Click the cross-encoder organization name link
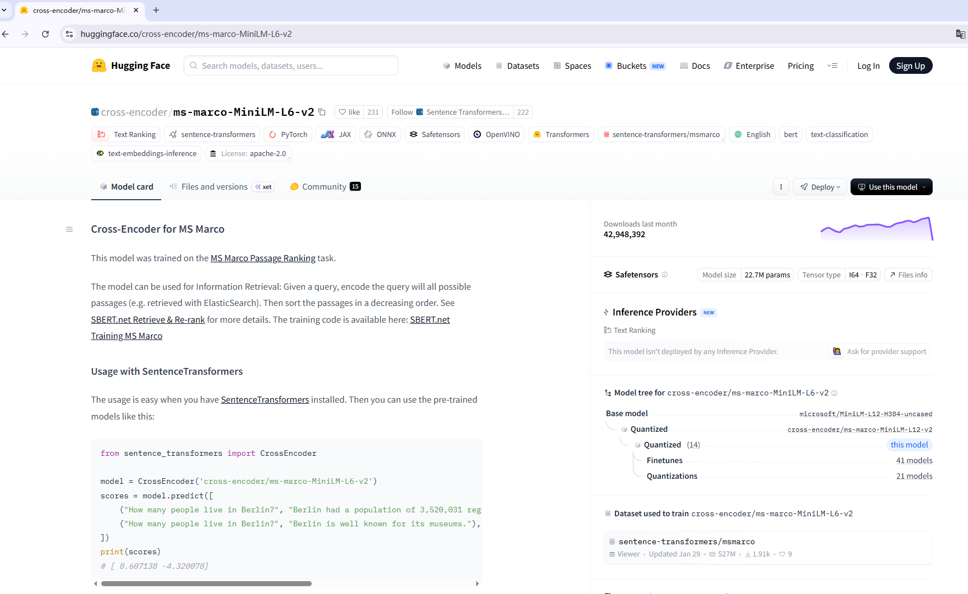This screenshot has width=968, height=594. point(134,112)
